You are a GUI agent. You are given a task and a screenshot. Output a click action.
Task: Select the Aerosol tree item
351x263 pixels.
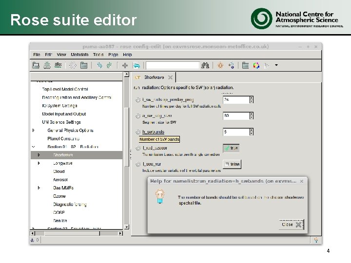60,180
